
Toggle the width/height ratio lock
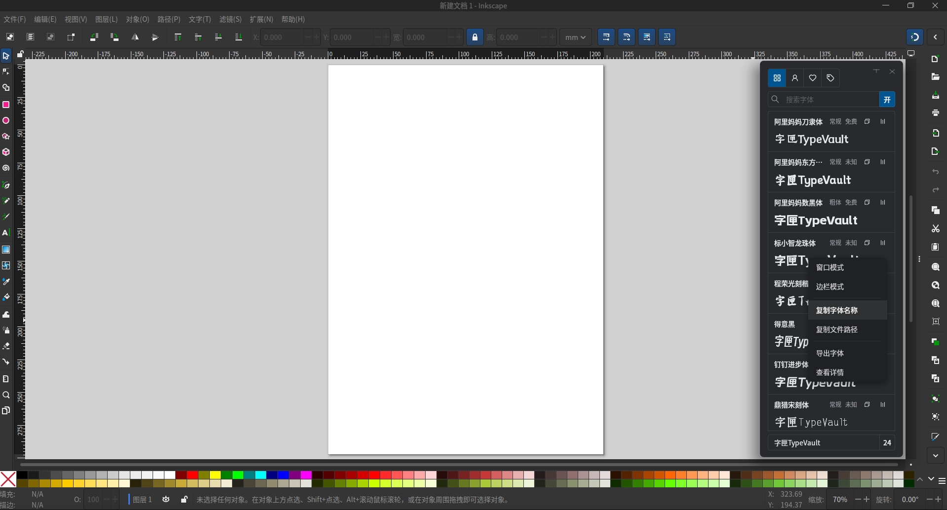click(x=475, y=37)
